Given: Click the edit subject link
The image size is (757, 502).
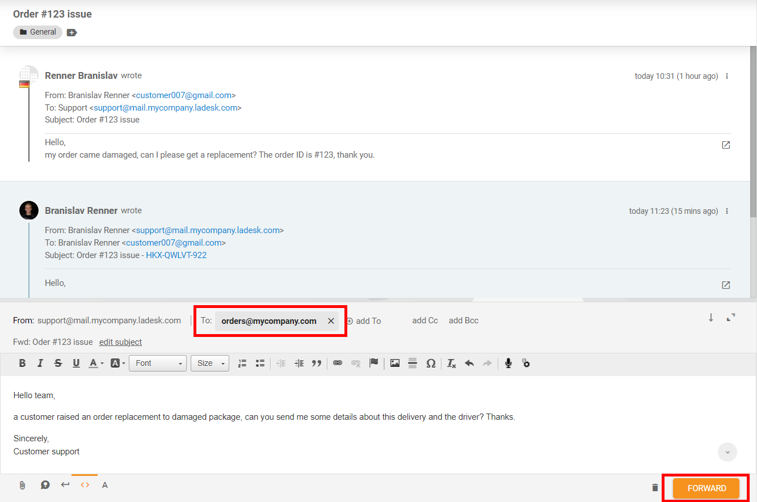Looking at the screenshot, I should [120, 342].
